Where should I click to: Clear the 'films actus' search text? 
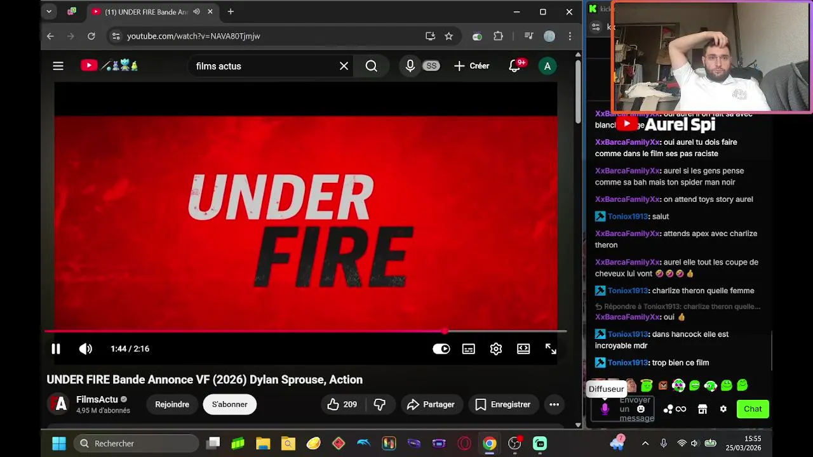pos(344,66)
